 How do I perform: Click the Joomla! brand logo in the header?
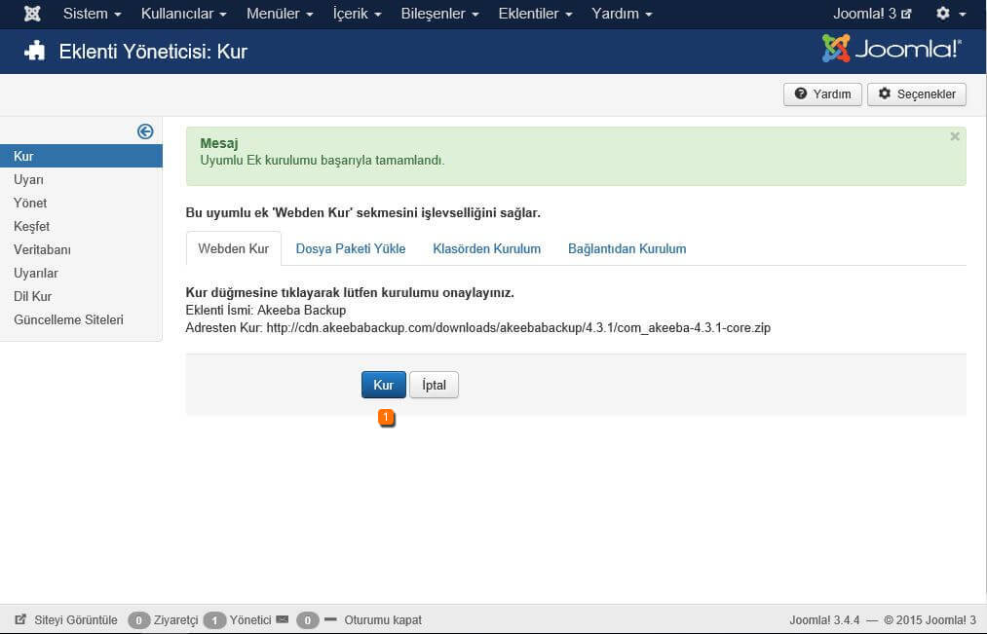point(892,49)
